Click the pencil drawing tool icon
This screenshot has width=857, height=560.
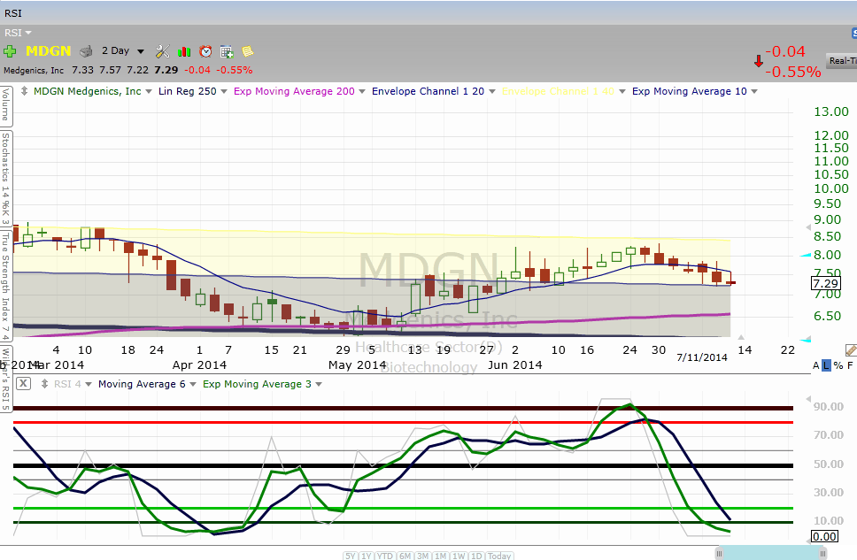point(851,351)
